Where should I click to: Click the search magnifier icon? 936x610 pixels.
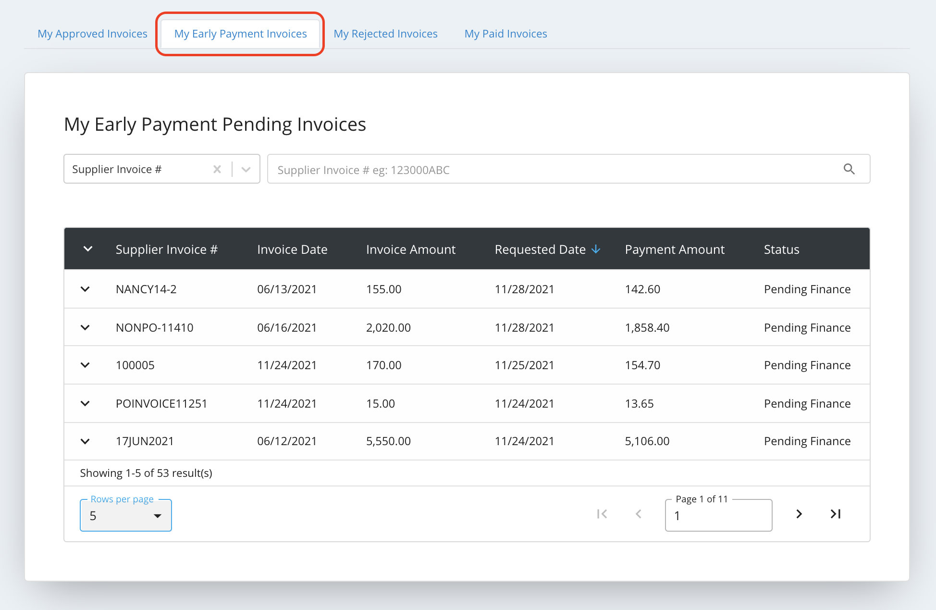coord(849,169)
